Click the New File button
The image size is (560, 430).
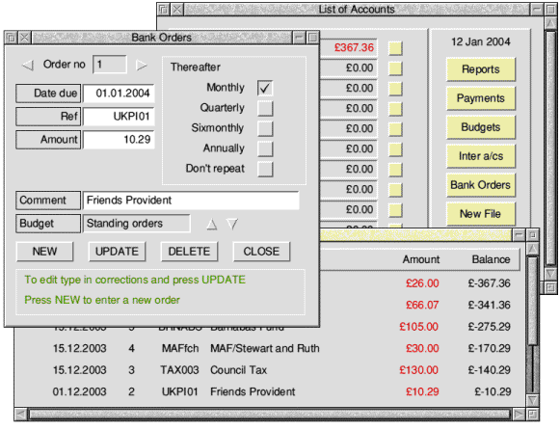[x=481, y=214]
